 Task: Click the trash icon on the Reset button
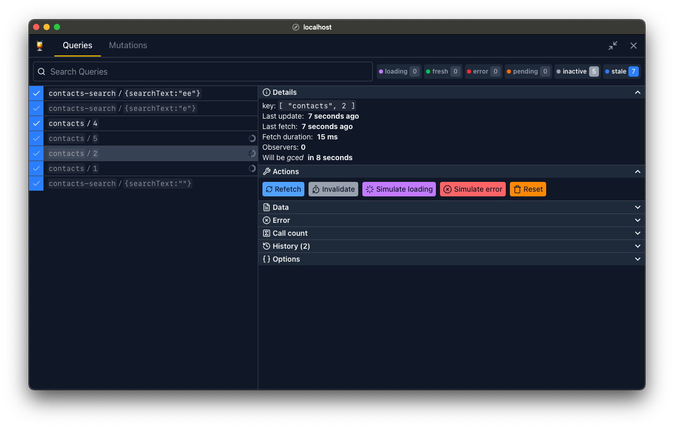[x=516, y=189]
